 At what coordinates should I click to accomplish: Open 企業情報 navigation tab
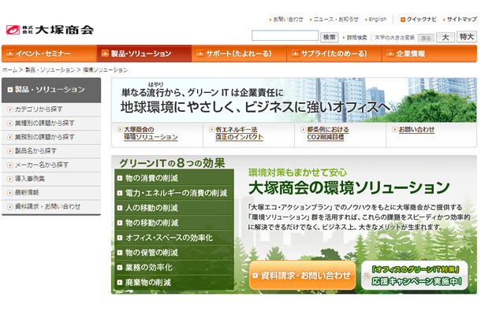430,54
